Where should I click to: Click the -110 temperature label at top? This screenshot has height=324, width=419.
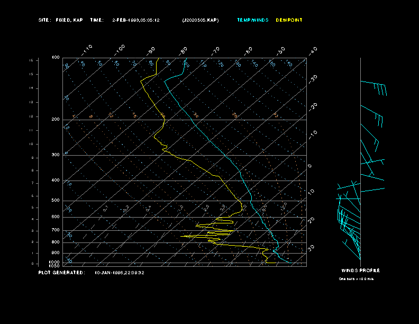(x=88, y=49)
